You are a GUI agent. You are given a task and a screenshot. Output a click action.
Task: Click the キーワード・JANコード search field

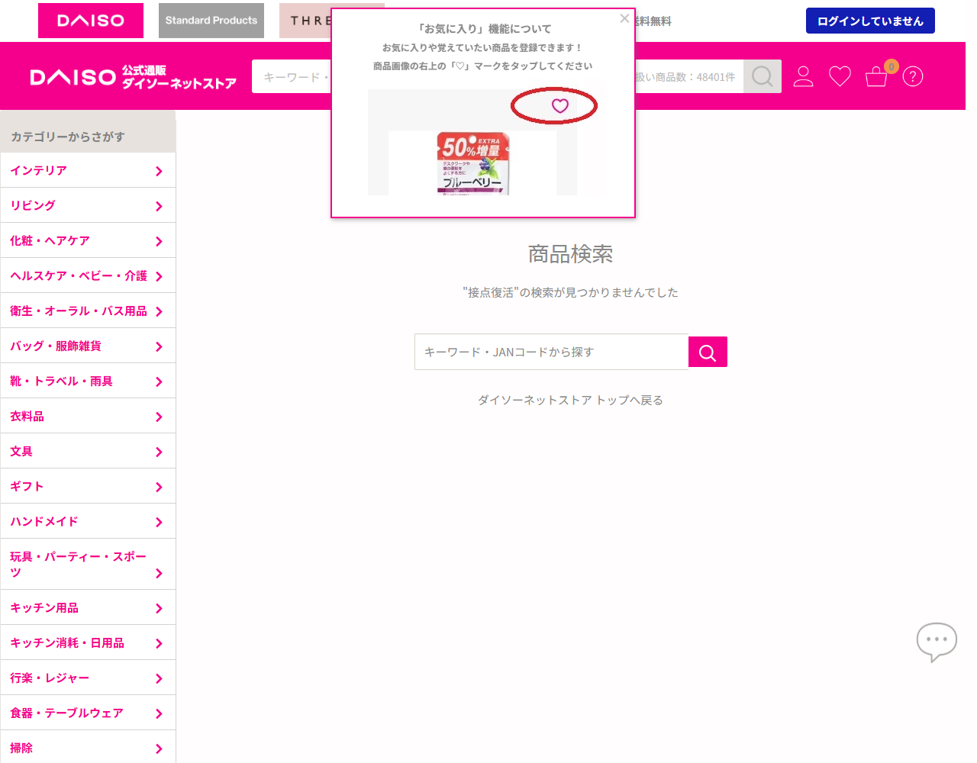click(551, 352)
